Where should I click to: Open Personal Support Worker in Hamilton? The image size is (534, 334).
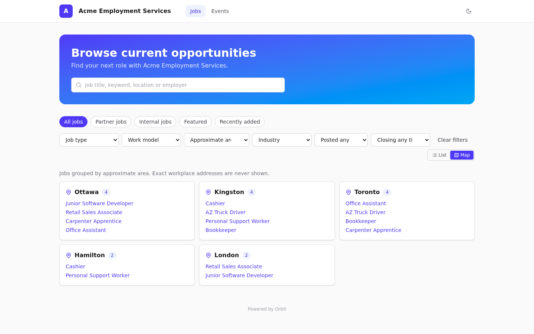(x=98, y=275)
